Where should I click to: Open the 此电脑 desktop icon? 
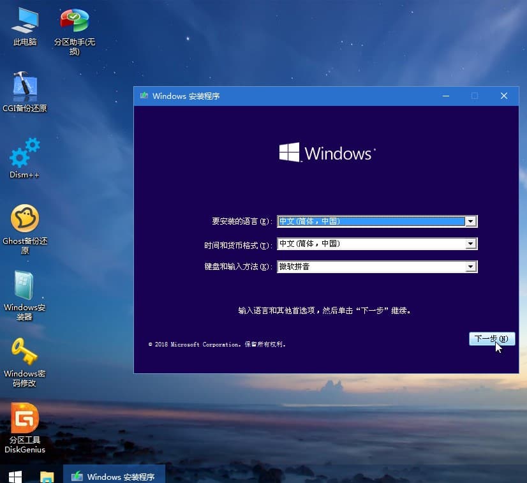(x=25, y=27)
